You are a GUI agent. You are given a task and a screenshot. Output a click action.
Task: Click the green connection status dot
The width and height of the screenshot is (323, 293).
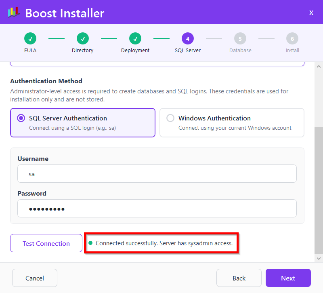point(90,243)
